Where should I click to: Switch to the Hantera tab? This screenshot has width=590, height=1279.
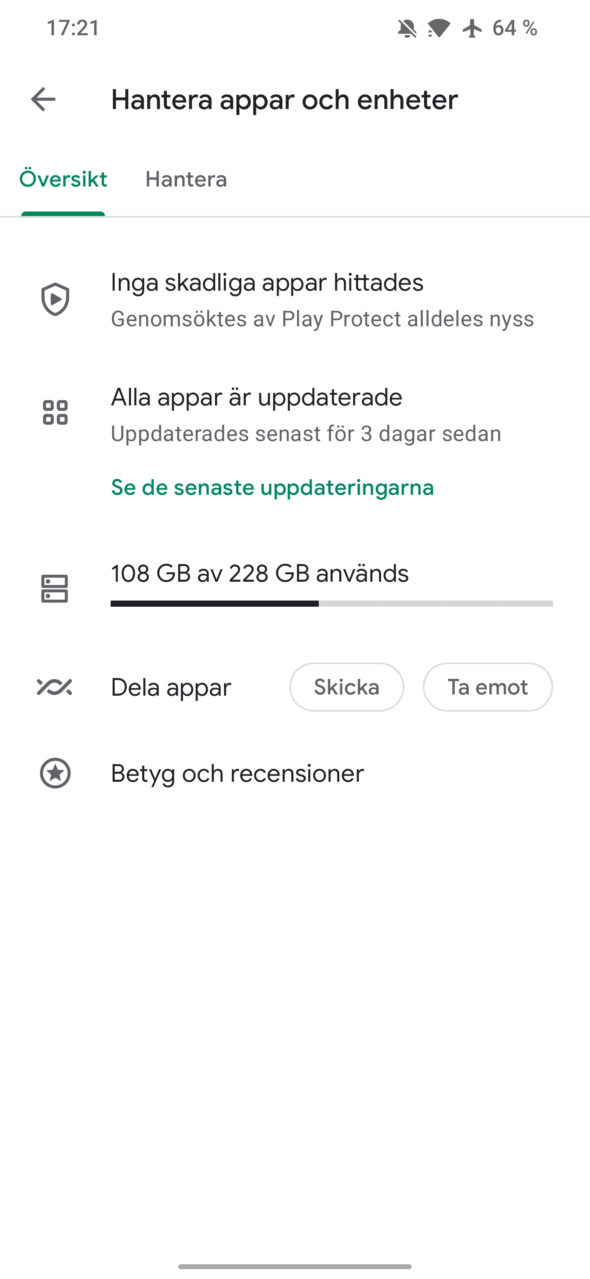pos(186,179)
